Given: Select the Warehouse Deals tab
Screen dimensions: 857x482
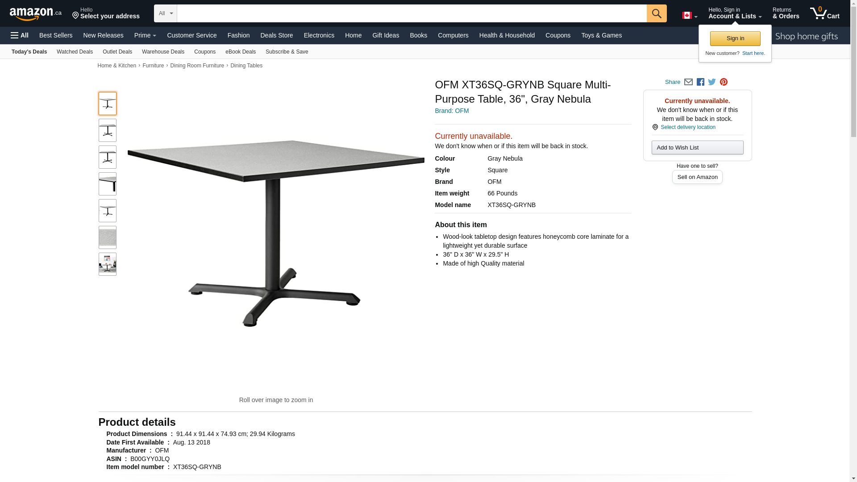Looking at the screenshot, I should click(163, 52).
